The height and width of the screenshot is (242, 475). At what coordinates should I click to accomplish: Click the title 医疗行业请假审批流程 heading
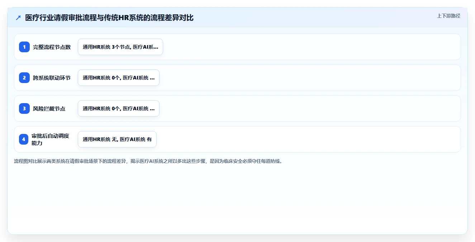(109, 18)
